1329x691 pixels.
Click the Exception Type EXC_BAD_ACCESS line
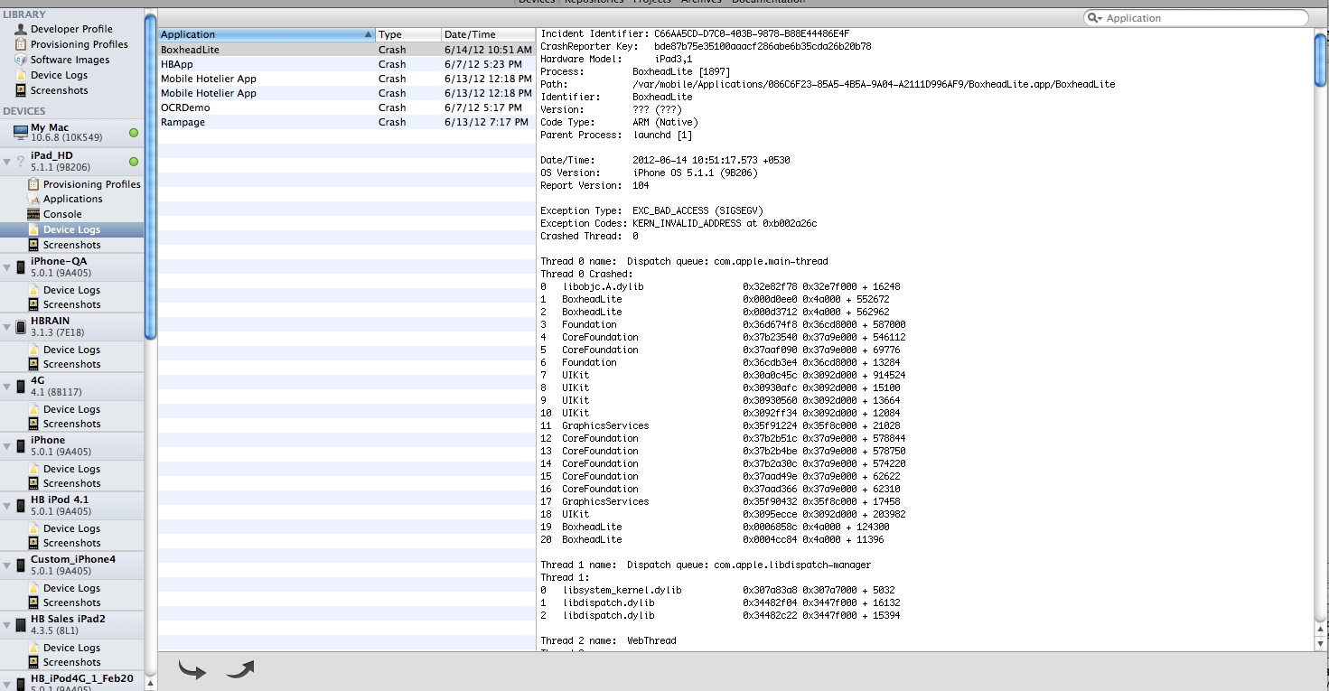[651, 210]
